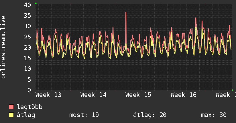Click the y-axis label '35'
Viewport: 236px width, 123px height.
[x=27, y=16]
